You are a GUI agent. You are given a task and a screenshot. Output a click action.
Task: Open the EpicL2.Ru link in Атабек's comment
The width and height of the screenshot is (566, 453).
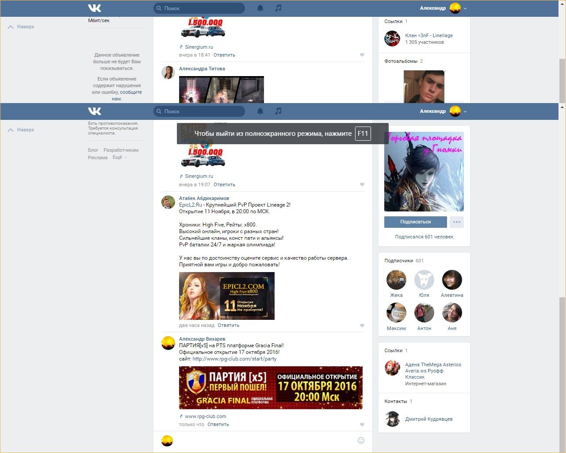click(191, 205)
